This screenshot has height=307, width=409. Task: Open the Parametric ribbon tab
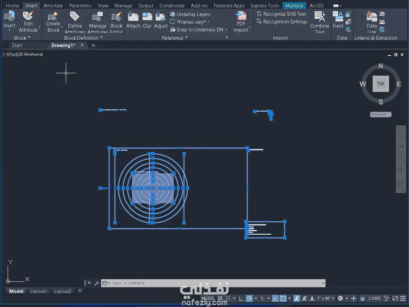click(80, 5)
